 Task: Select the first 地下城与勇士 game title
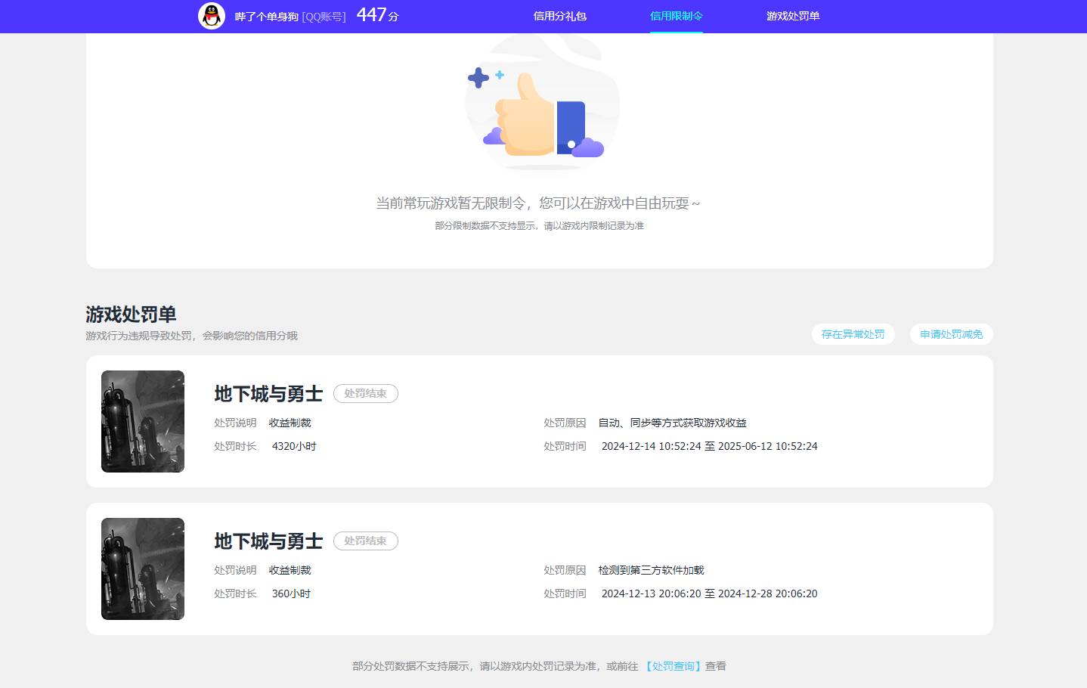point(268,394)
